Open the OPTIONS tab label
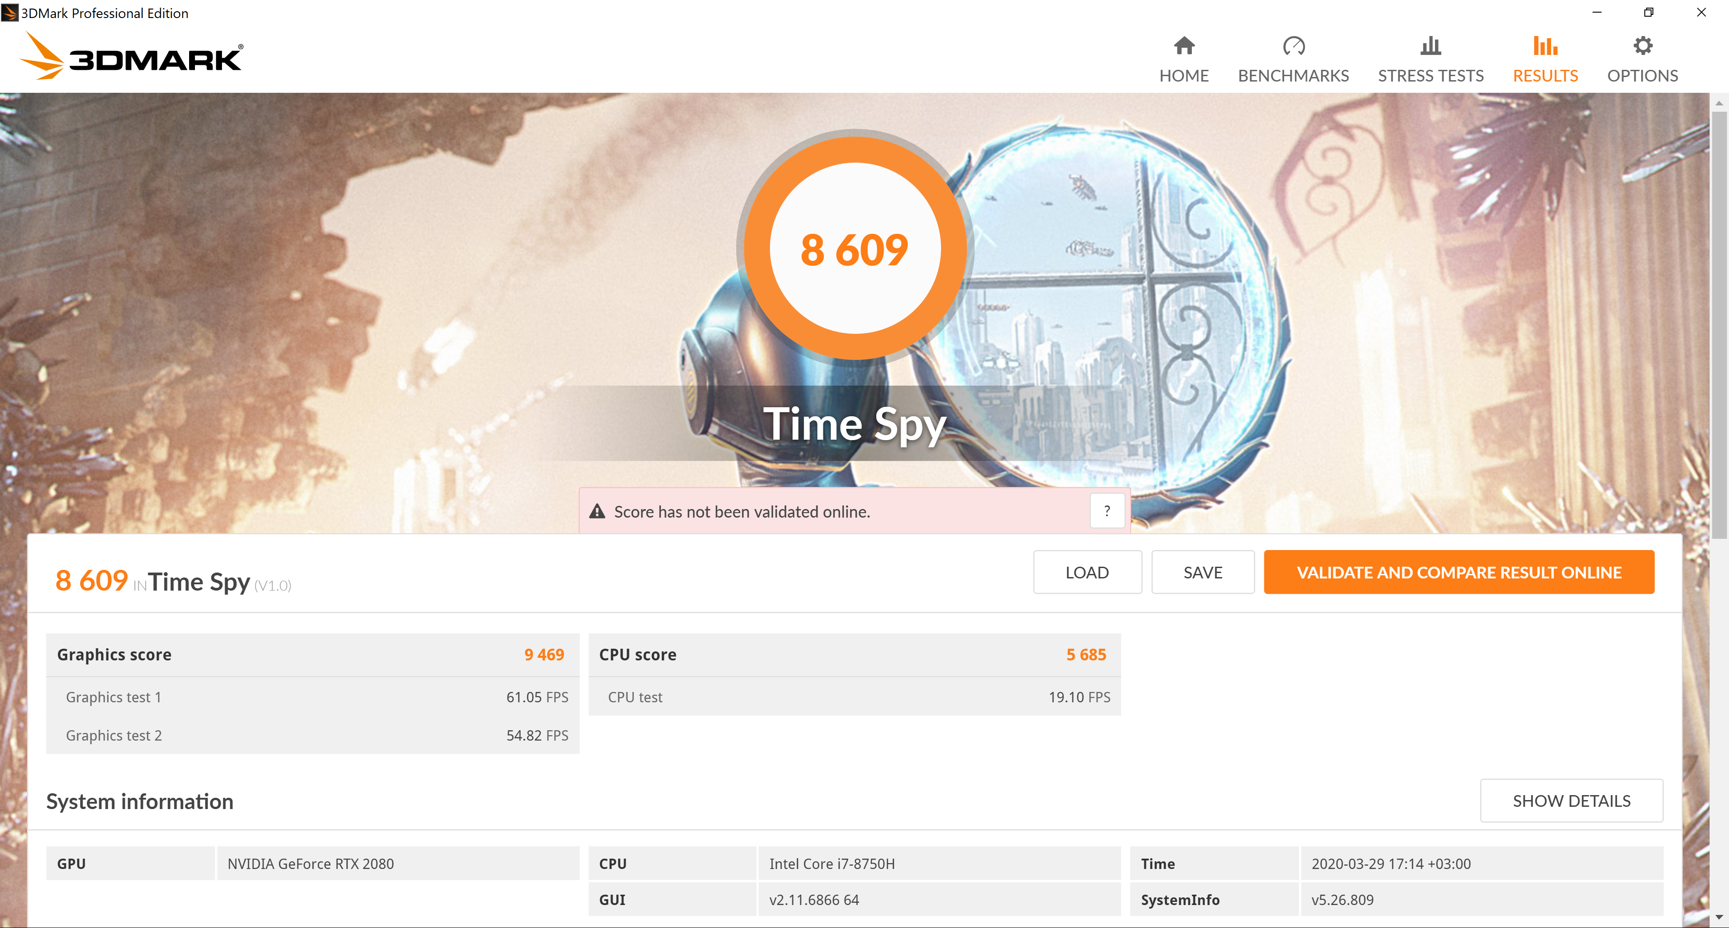The image size is (1729, 928). [x=1643, y=76]
